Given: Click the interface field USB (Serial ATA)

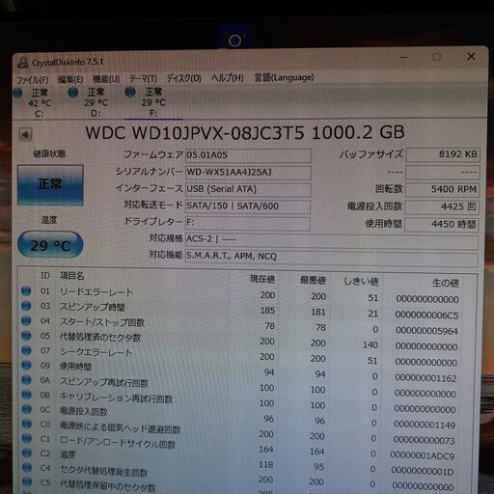Looking at the screenshot, I should click(x=248, y=189).
